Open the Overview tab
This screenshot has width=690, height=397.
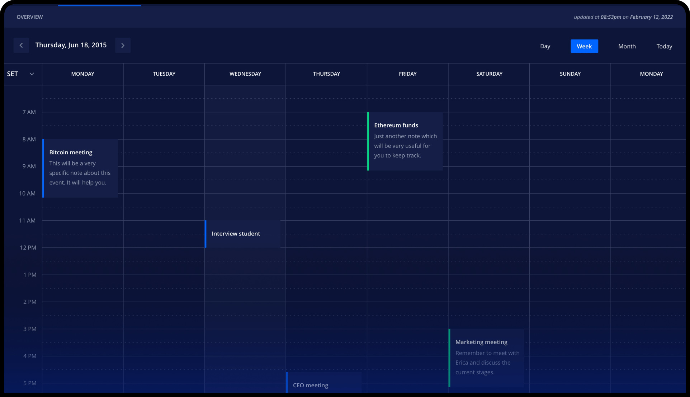30,17
